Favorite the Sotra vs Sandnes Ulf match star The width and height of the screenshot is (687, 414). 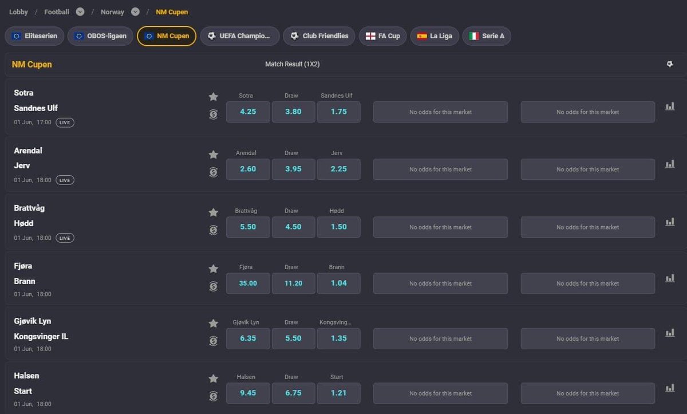pyautogui.click(x=214, y=97)
